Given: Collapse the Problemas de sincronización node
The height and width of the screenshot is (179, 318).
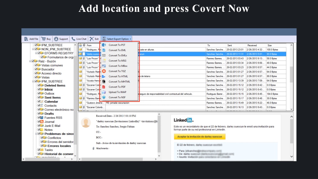Looking at the screenshot, I should click(36, 134).
